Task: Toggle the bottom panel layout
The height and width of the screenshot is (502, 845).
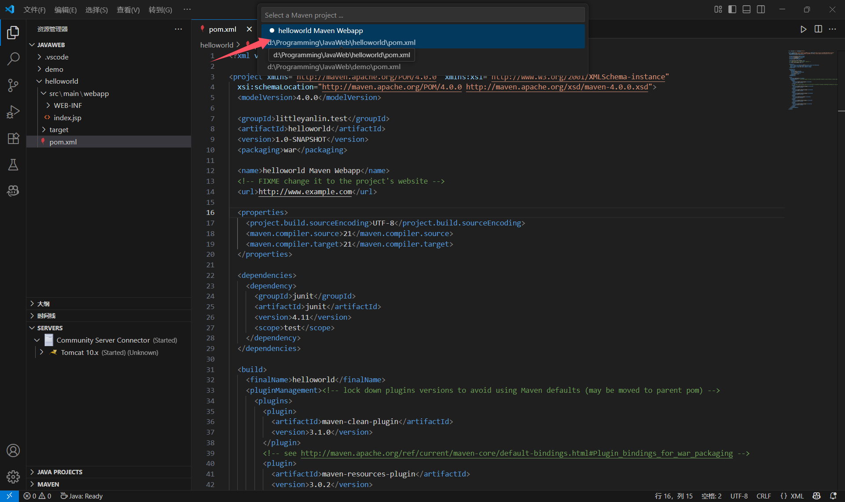Action: pos(746,9)
